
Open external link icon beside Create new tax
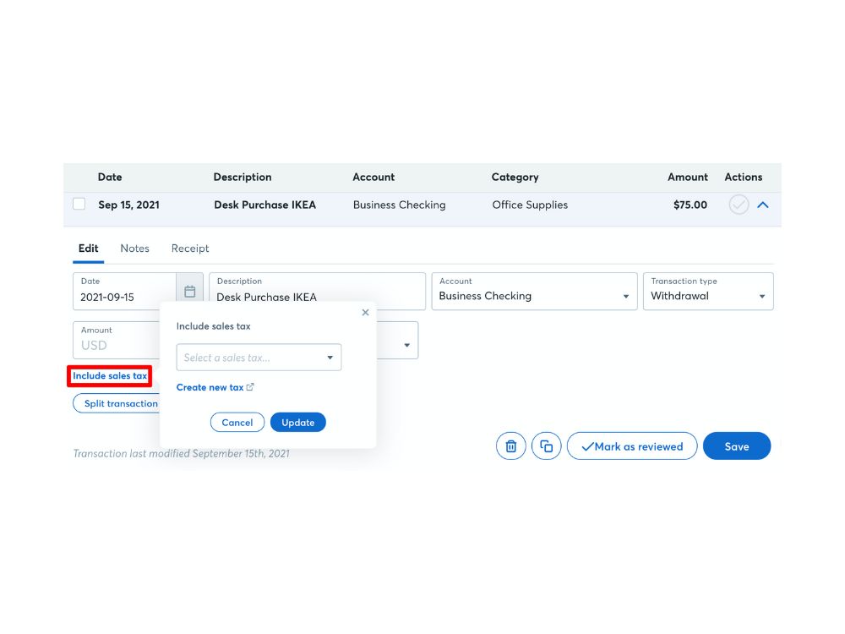250,387
